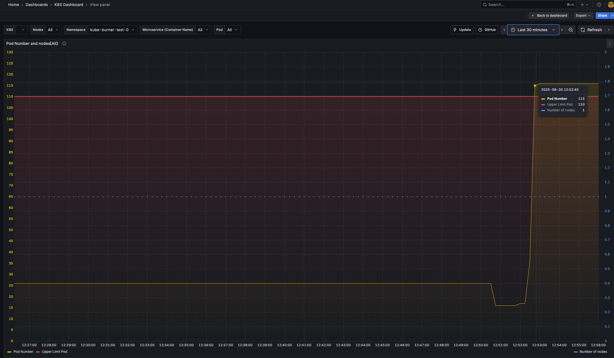
Task: Shift time range forward with right arrow
Action: 562,30
